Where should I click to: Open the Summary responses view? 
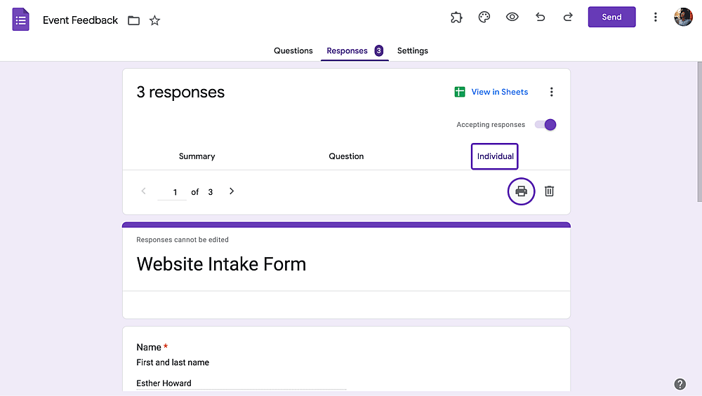(197, 156)
